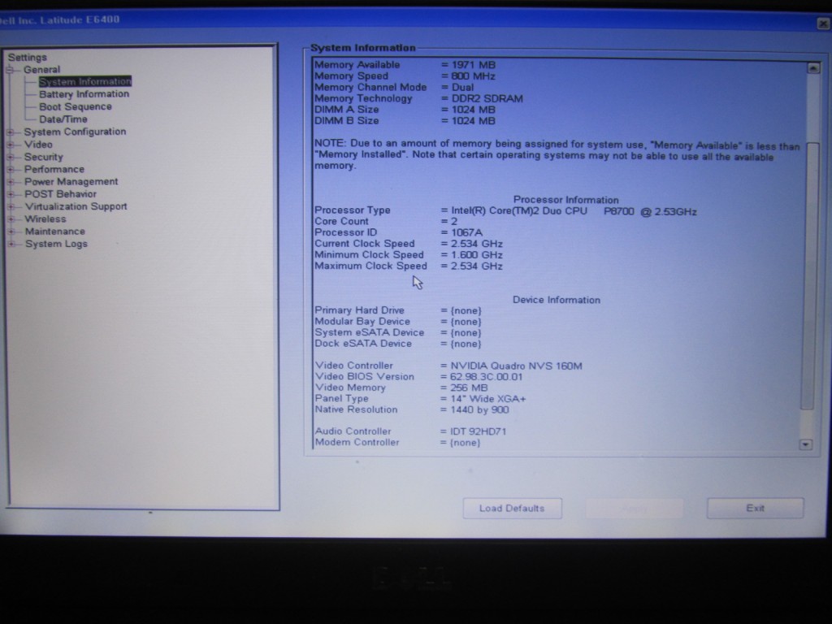Select the Wireless category label
832x624 pixels.
click(x=45, y=219)
